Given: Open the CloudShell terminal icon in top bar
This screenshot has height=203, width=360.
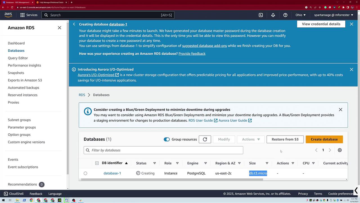Looking at the screenshot, I should [x=261, y=15].
